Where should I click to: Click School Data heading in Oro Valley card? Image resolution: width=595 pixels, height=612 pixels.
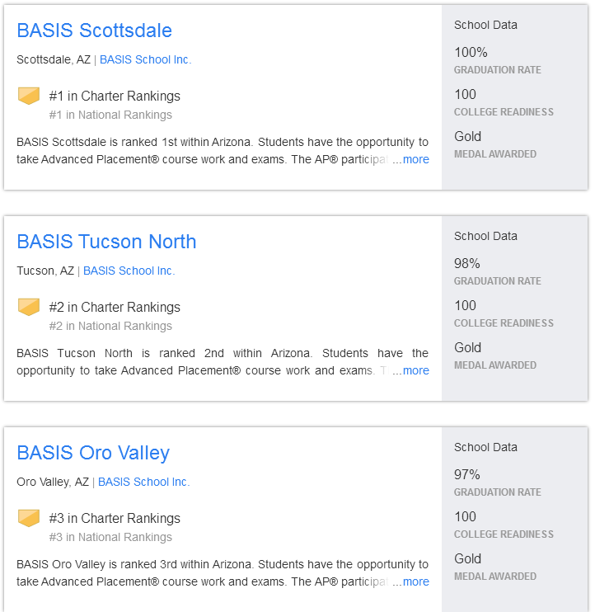pyautogui.click(x=485, y=447)
